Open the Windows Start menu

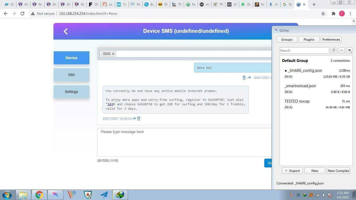tap(7, 195)
